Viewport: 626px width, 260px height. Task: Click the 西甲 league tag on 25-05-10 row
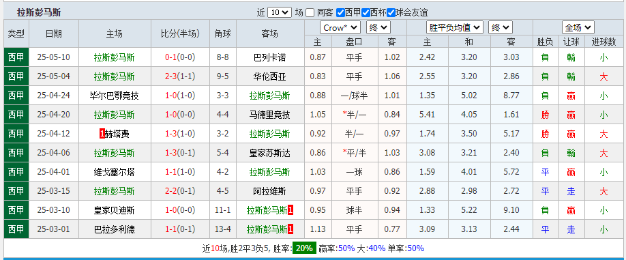(x=16, y=57)
